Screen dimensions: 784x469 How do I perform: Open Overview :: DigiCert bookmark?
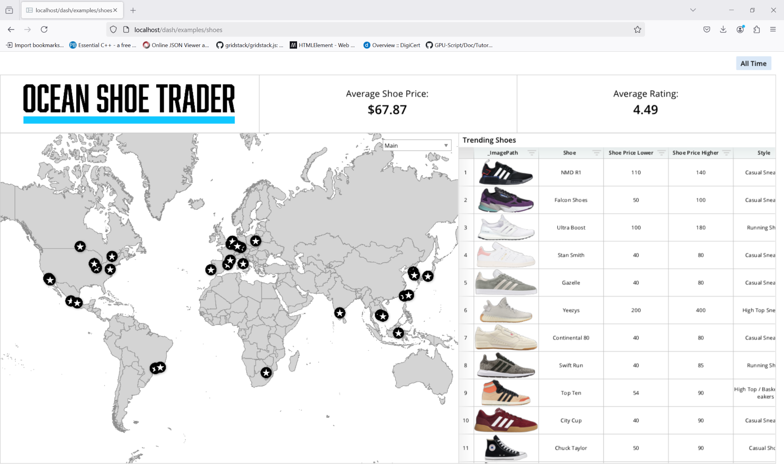coord(392,45)
